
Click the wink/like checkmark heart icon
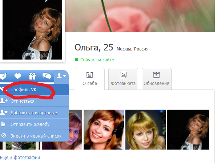[x=3, y=76]
